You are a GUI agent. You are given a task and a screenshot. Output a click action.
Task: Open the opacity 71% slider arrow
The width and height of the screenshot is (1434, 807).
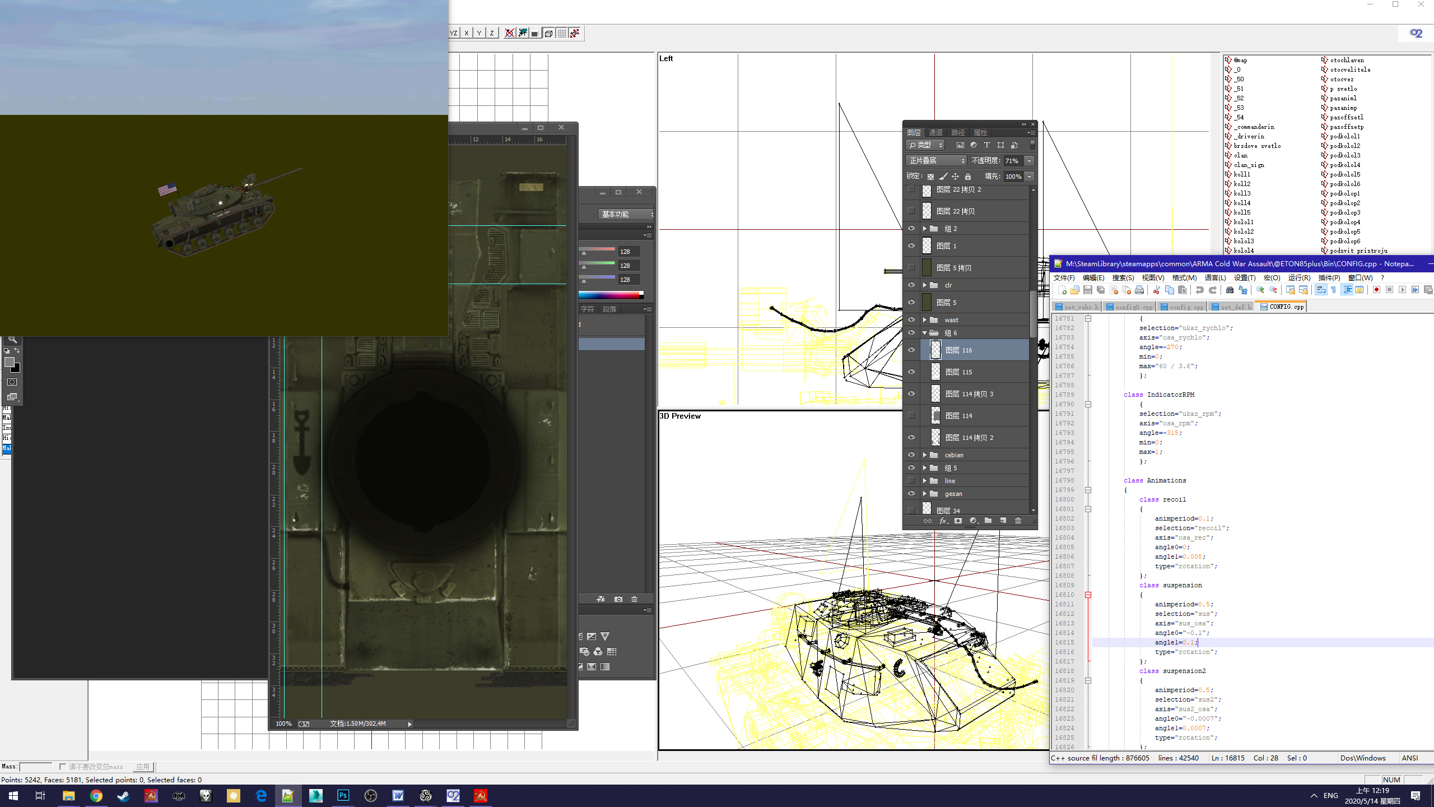(1029, 161)
